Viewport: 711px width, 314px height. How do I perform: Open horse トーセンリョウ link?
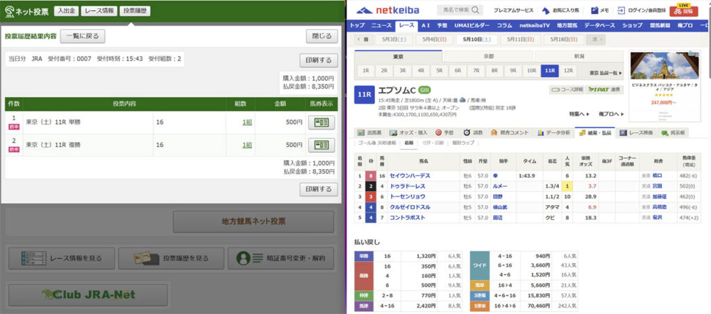click(x=407, y=196)
